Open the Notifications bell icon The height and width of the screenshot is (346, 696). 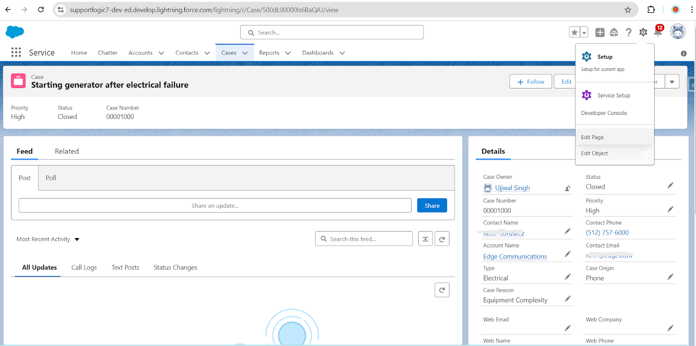point(658,31)
